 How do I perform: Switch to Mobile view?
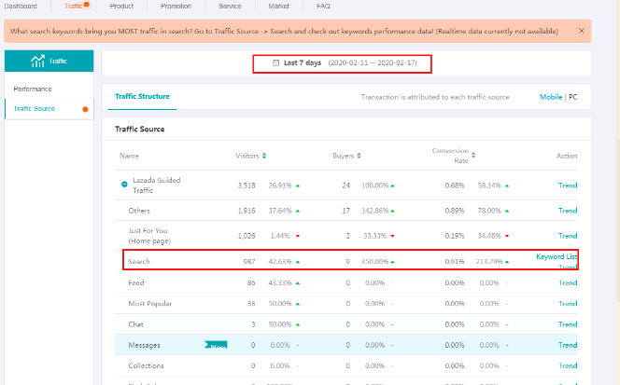(x=551, y=97)
